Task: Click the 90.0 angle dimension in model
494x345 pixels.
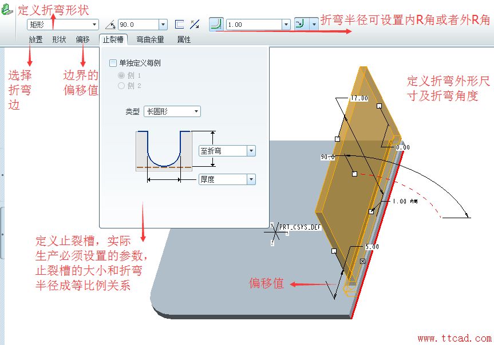Action: [327, 157]
